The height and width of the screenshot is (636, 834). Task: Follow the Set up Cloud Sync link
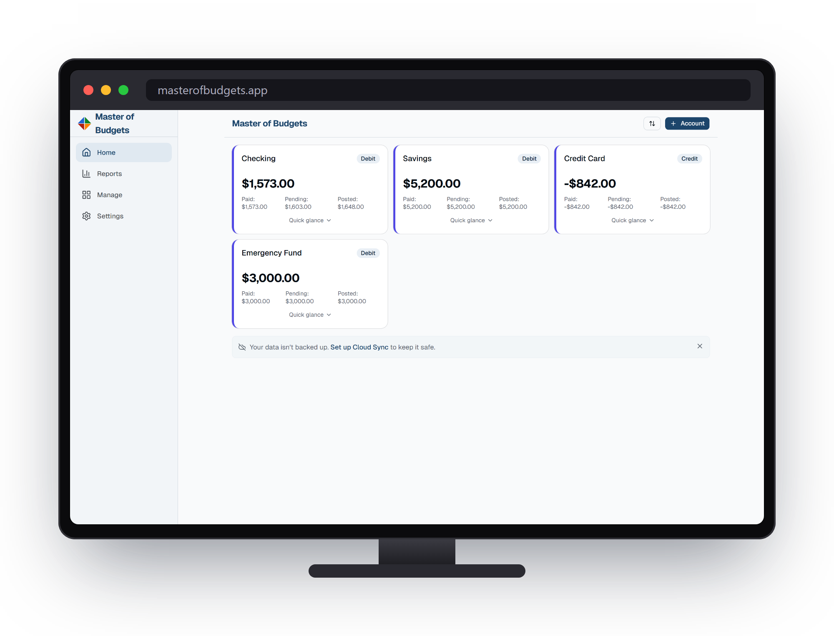click(359, 347)
